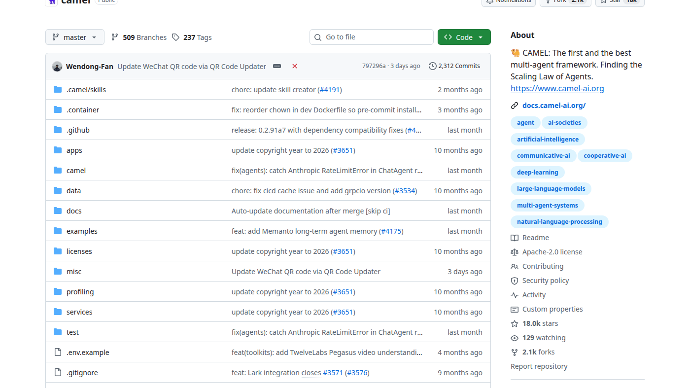This screenshot has width=690, height=388.
Task: Open the .github folder name
Action: 78,130
